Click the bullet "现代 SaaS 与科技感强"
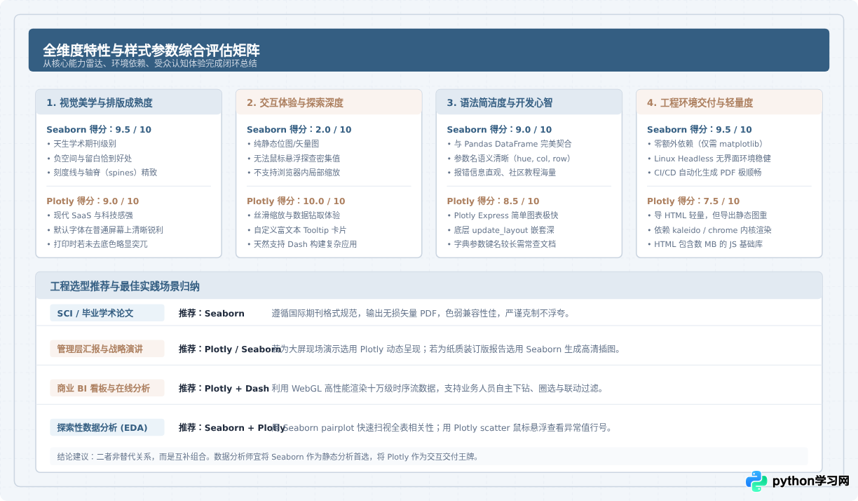Viewport: 858px width, 501px height. 90,215
